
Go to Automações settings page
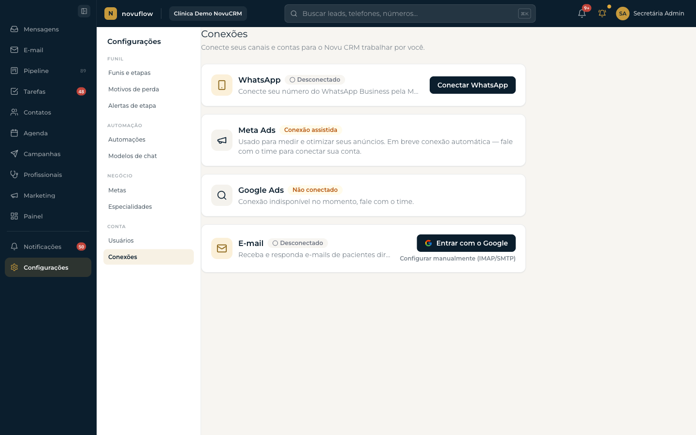tap(148, 140)
